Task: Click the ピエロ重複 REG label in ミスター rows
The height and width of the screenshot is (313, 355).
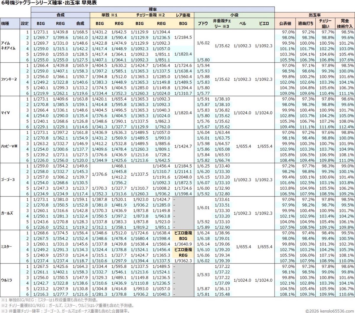Action: pyautogui.click(x=183, y=252)
